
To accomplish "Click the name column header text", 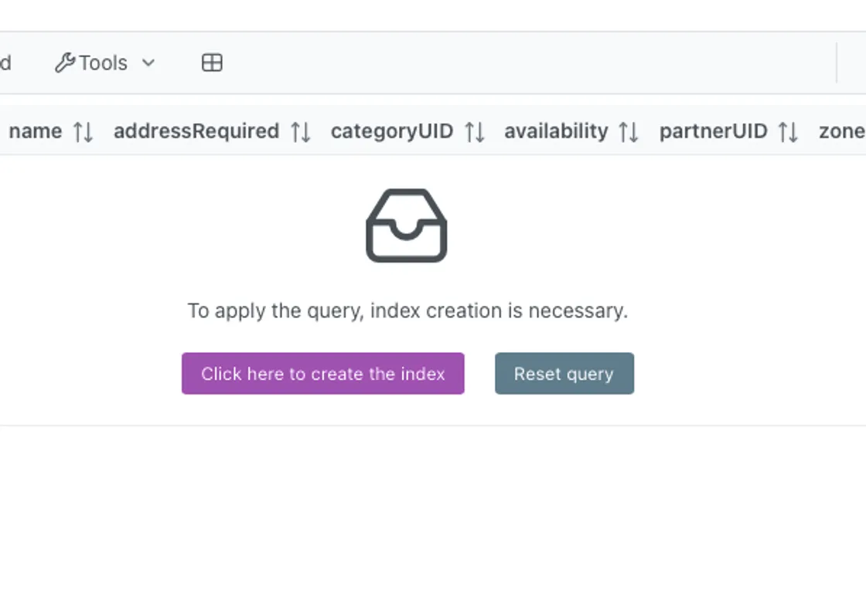I will (36, 131).
